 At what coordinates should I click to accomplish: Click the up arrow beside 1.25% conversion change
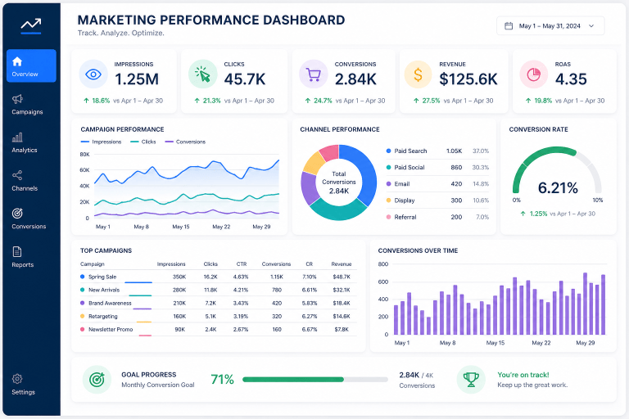point(523,214)
